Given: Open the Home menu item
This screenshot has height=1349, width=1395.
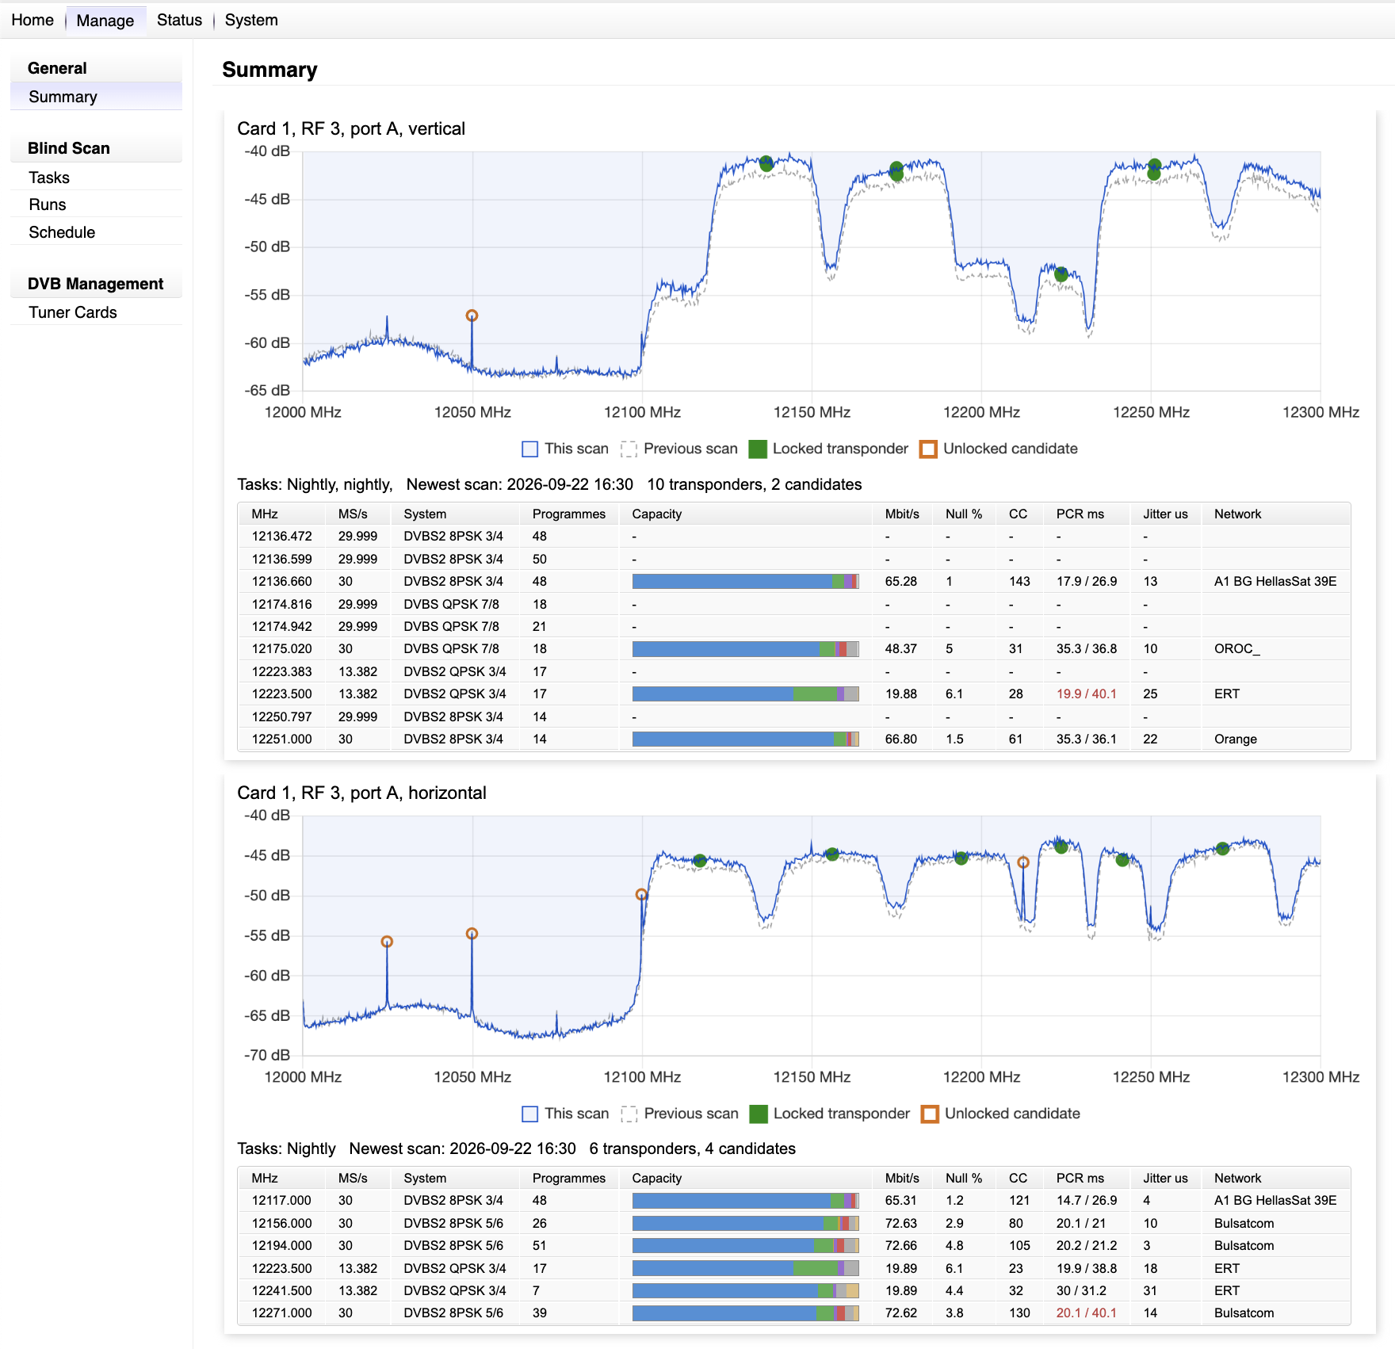Looking at the screenshot, I should (32, 20).
